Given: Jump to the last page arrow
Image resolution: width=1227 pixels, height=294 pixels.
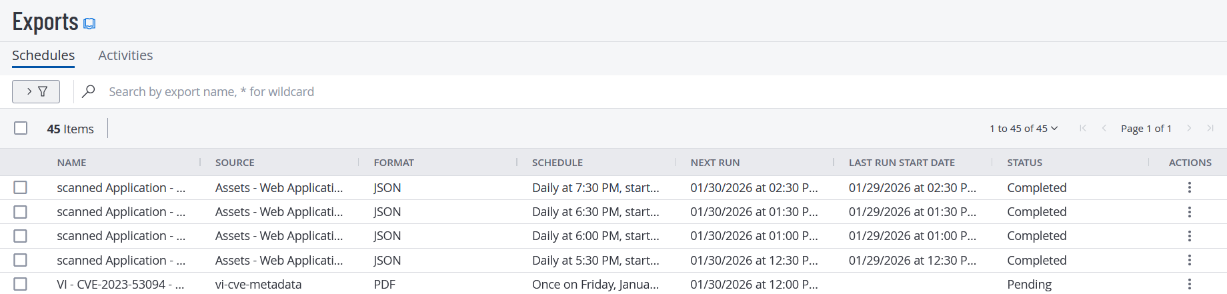Looking at the screenshot, I should coord(1210,128).
